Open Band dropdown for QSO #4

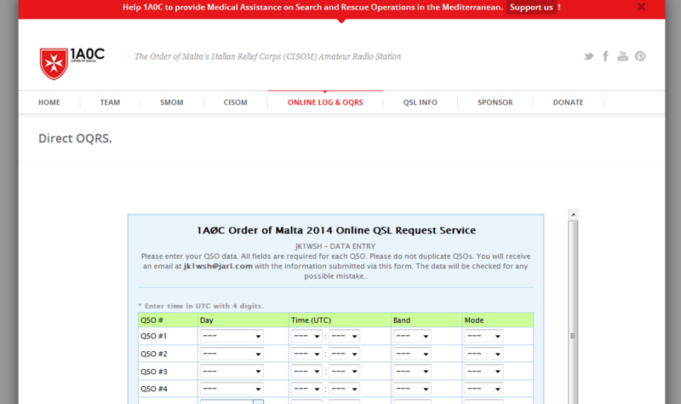coord(412,389)
